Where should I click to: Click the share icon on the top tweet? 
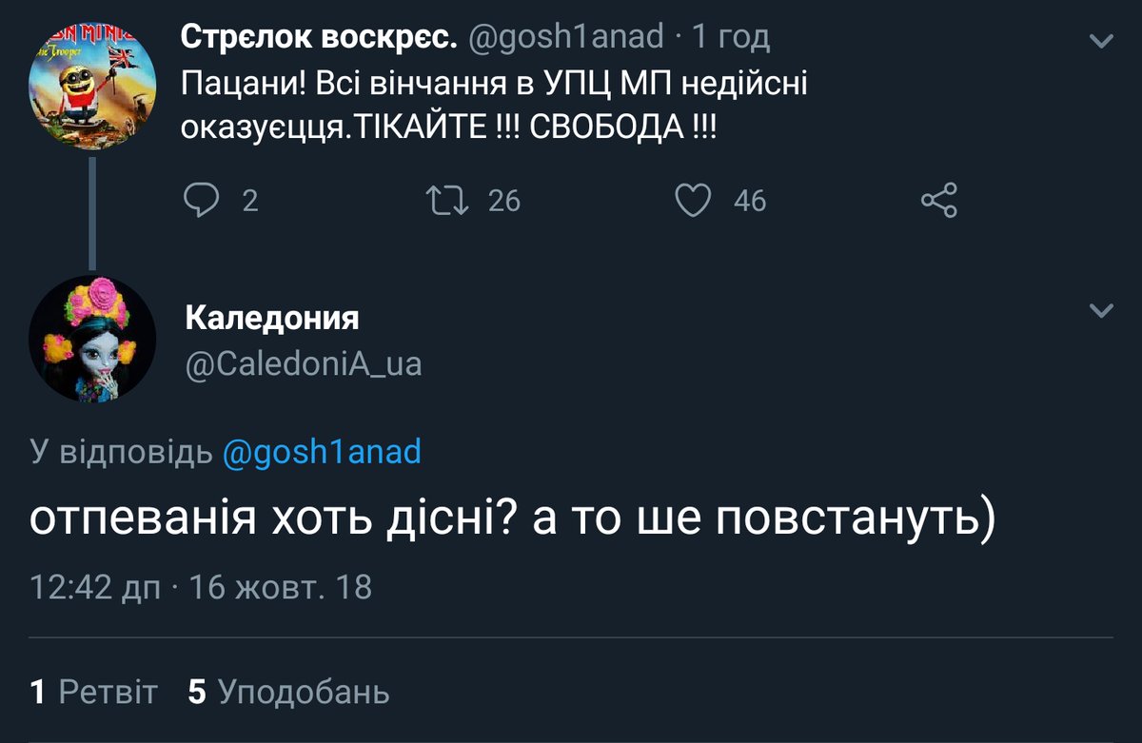939,200
